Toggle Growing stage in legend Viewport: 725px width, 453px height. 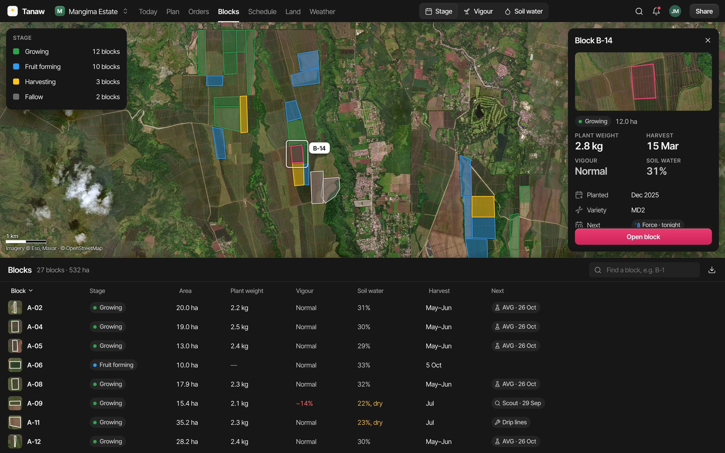click(66, 52)
